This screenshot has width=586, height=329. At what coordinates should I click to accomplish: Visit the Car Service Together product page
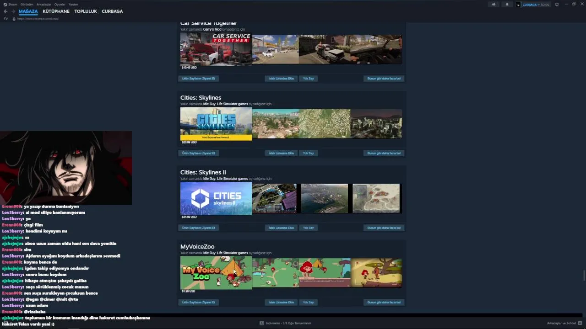pos(199,79)
